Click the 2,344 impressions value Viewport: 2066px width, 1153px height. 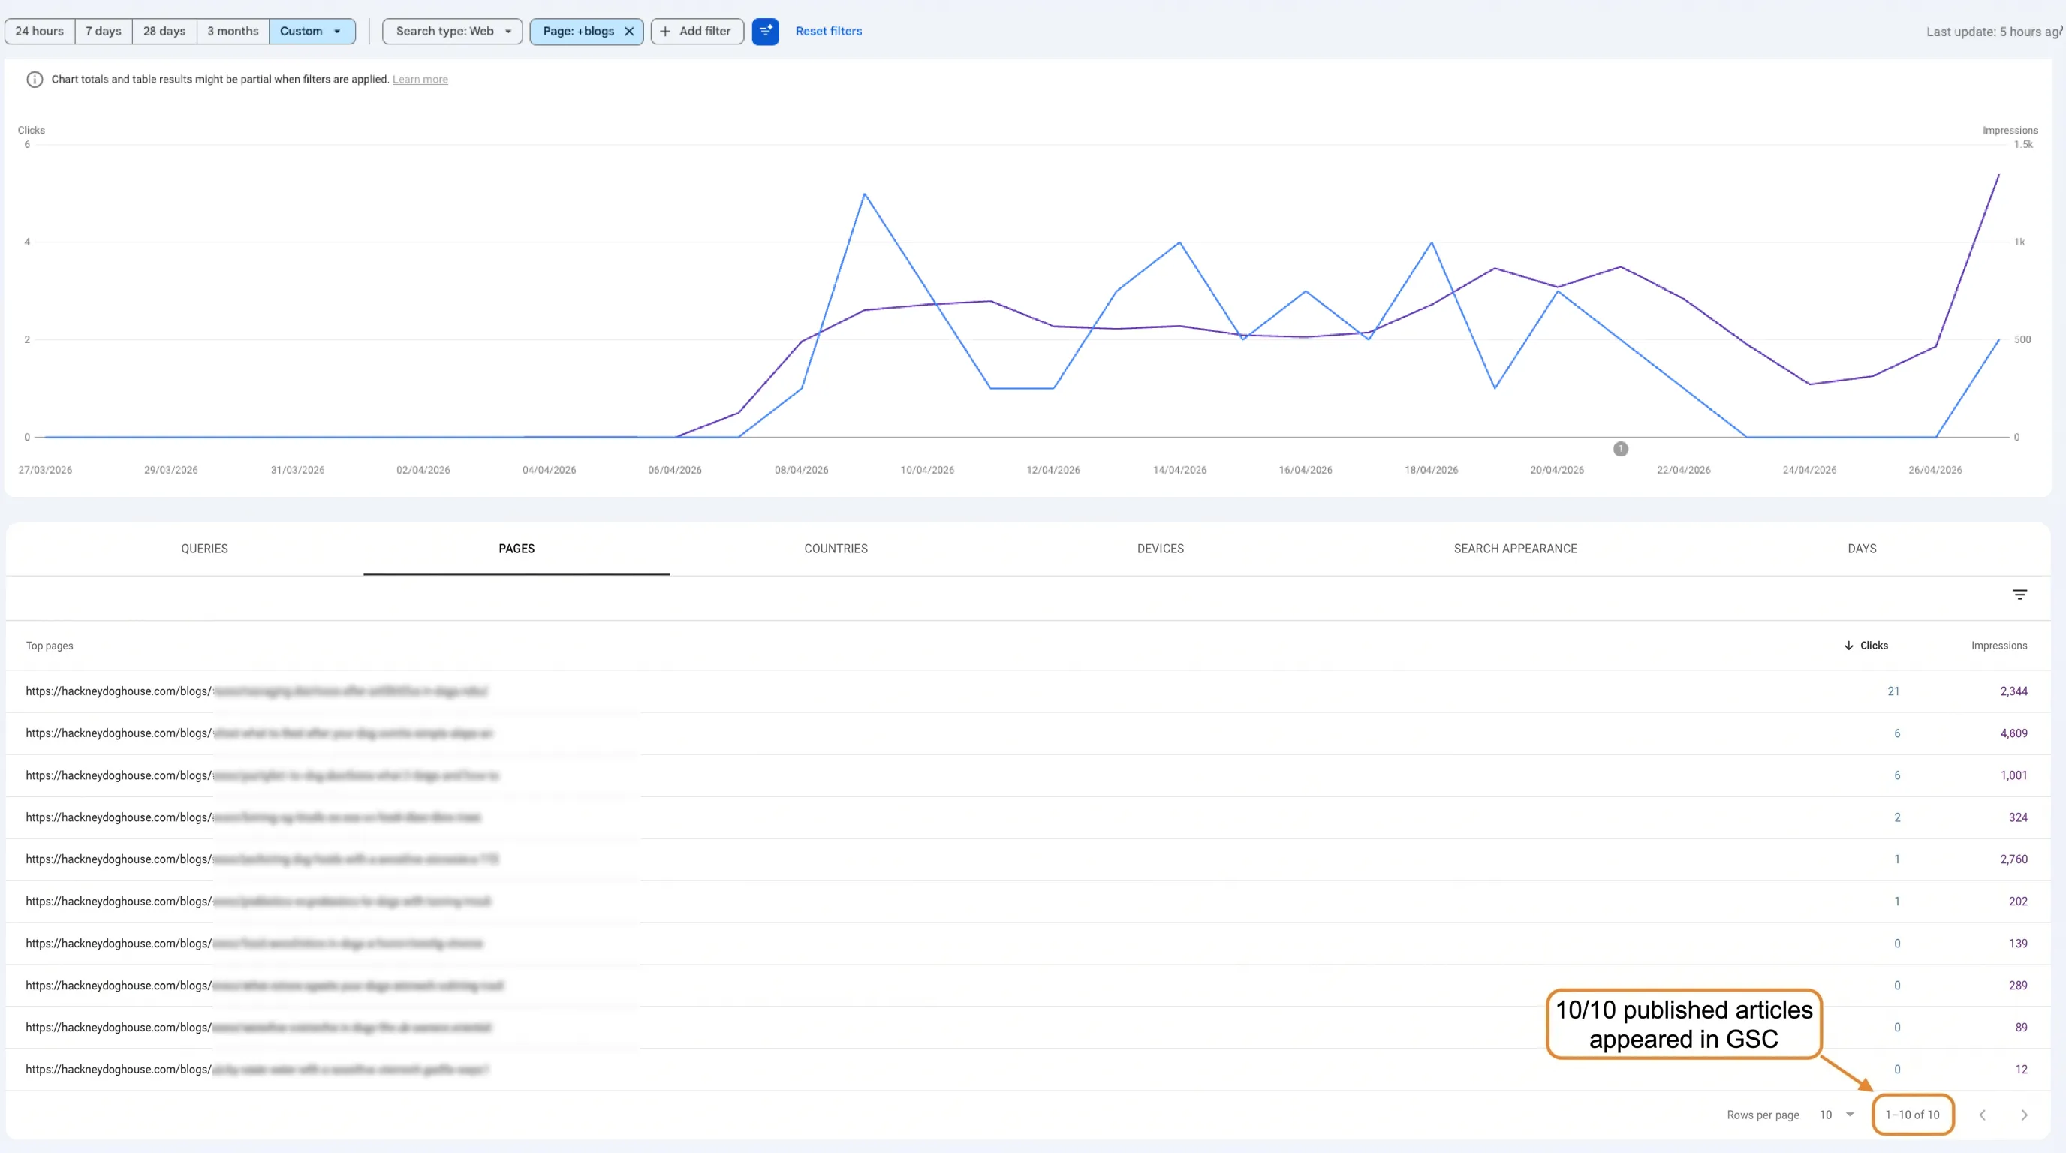[2013, 691]
